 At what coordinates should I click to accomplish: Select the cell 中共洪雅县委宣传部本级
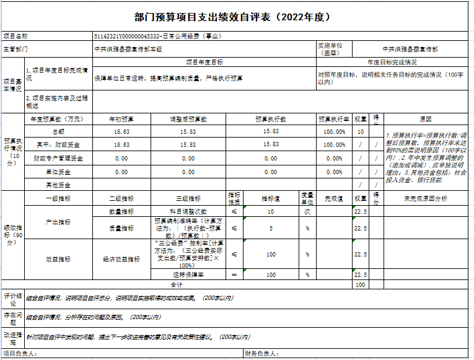204,49
